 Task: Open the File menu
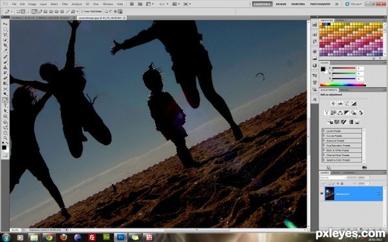[14, 4]
